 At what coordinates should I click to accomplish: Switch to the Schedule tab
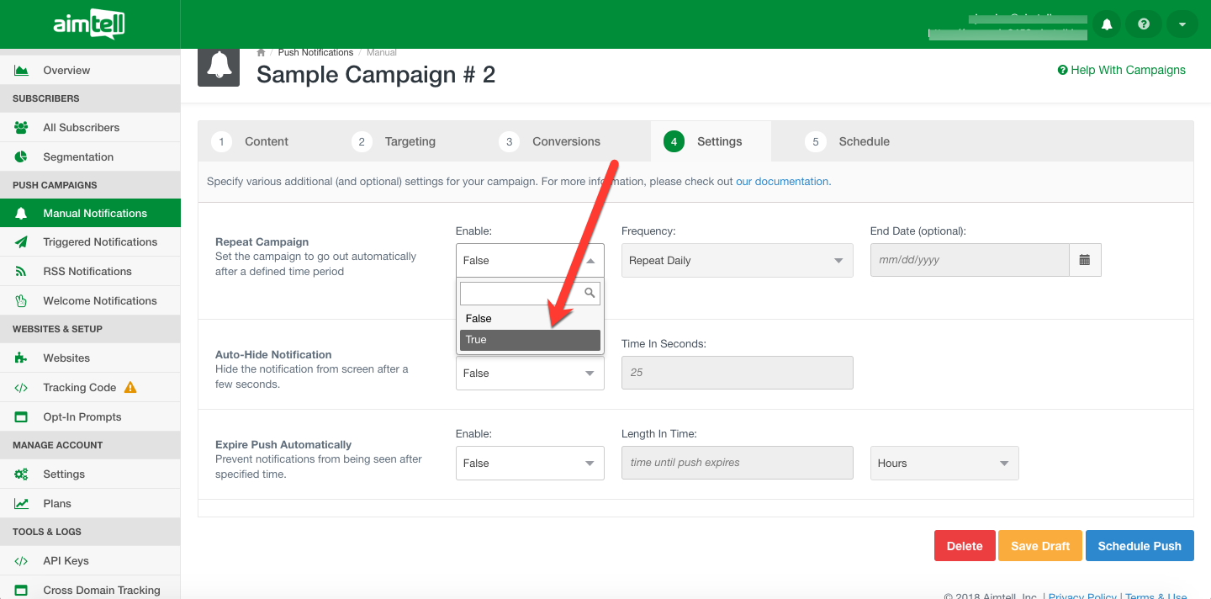[x=863, y=142]
